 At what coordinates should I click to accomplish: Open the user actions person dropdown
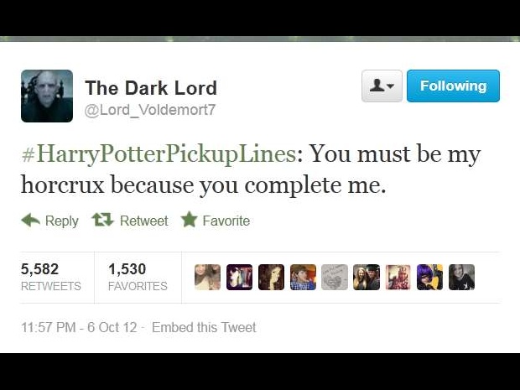[x=382, y=86]
